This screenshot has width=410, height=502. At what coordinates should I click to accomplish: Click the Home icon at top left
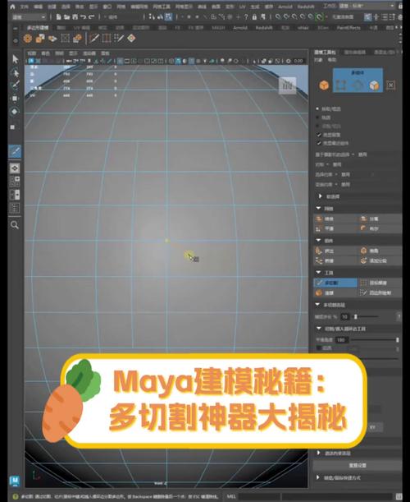click(12, 7)
